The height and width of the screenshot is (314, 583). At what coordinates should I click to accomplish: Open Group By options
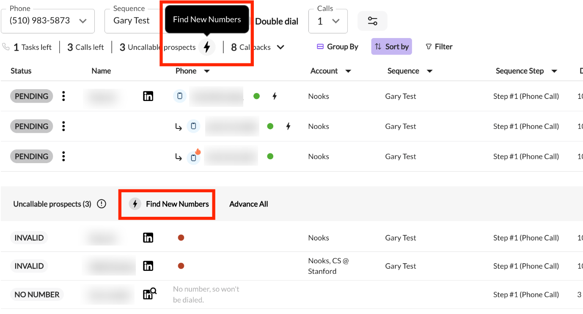coord(338,46)
